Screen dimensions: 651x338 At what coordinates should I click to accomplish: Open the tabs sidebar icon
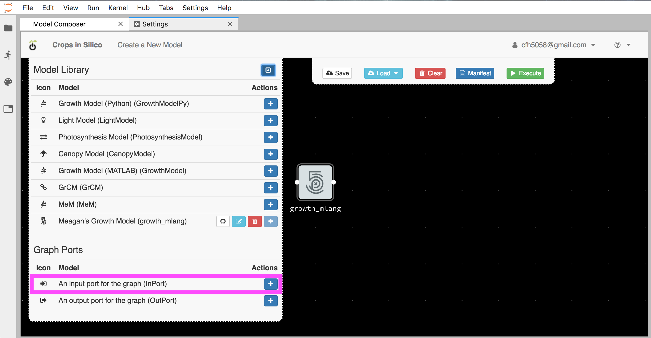(x=8, y=109)
